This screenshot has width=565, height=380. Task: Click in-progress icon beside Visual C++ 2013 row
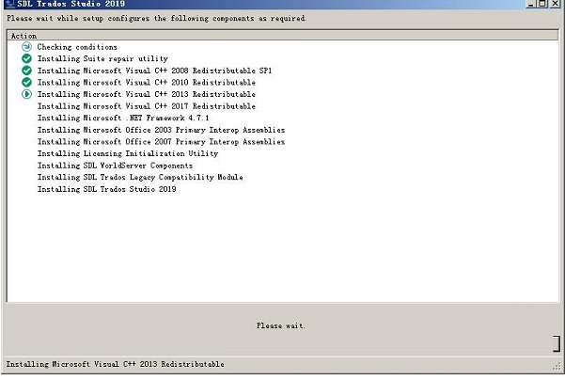point(26,94)
